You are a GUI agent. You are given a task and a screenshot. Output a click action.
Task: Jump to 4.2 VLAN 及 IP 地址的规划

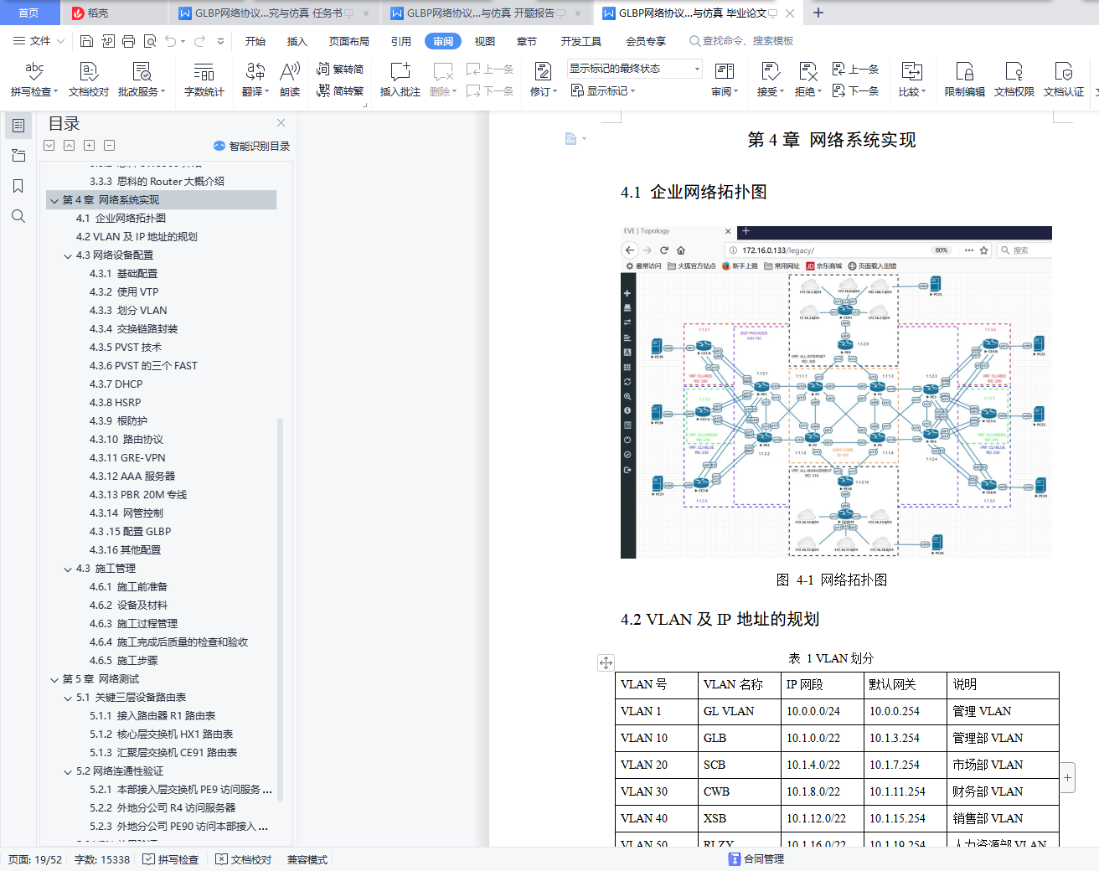pyautogui.click(x=137, y=237)
